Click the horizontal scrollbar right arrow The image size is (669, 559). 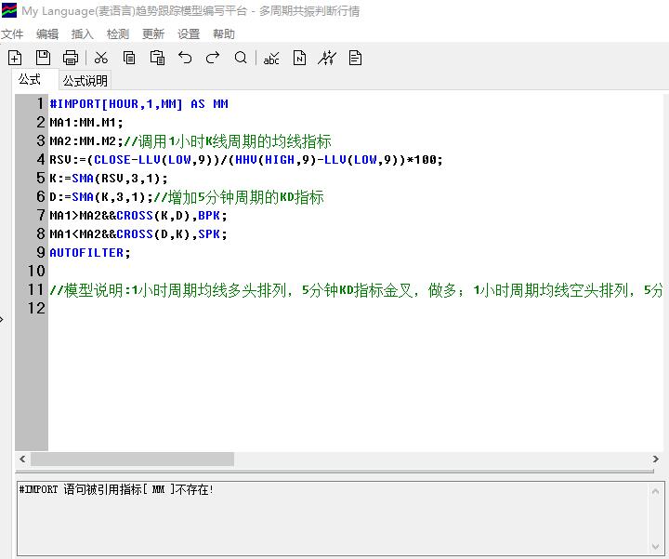coord(656,459)
